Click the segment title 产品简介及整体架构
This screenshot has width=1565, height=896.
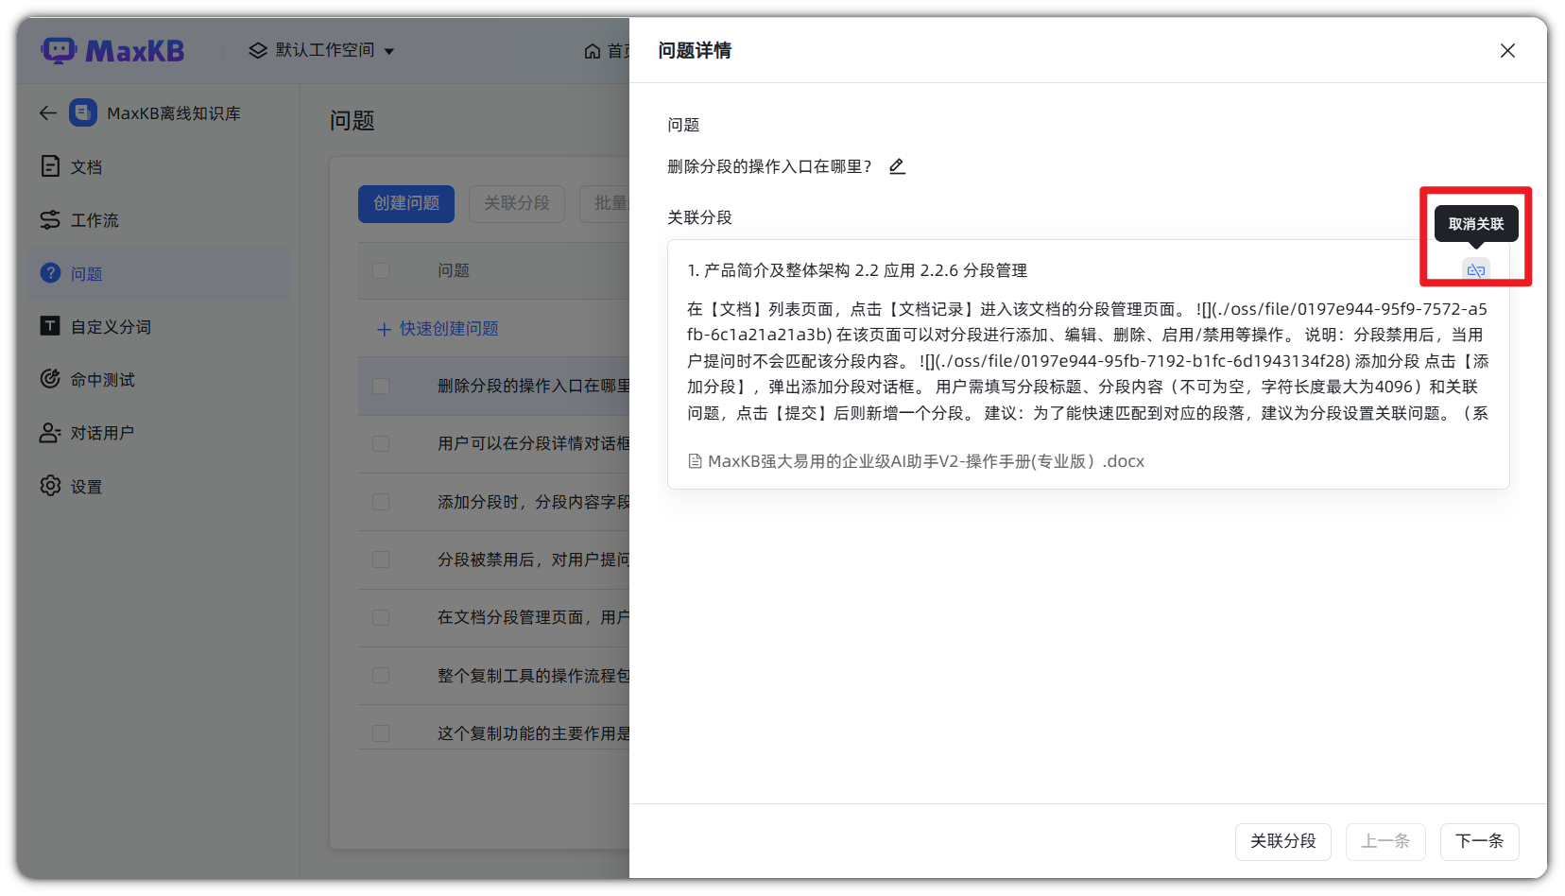click(857, 271)
